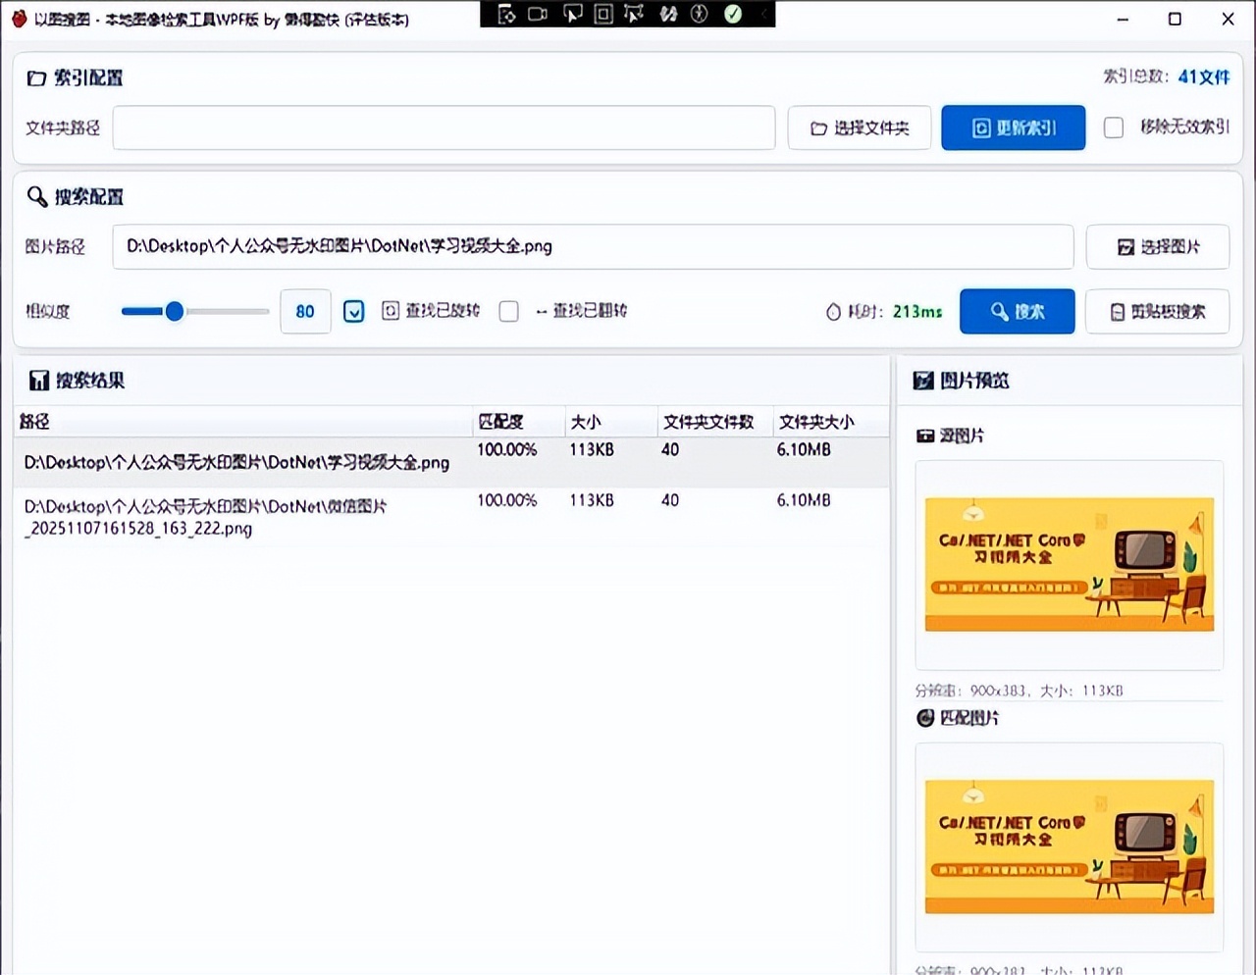Tick the 查找已翻转 checkbox
Screen dimensions: 1256x975
point(508,312)
